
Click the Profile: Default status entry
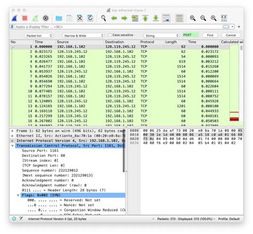(x=229, y=219)
